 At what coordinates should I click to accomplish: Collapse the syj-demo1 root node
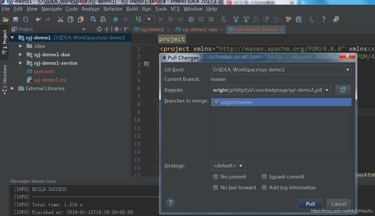12,38
